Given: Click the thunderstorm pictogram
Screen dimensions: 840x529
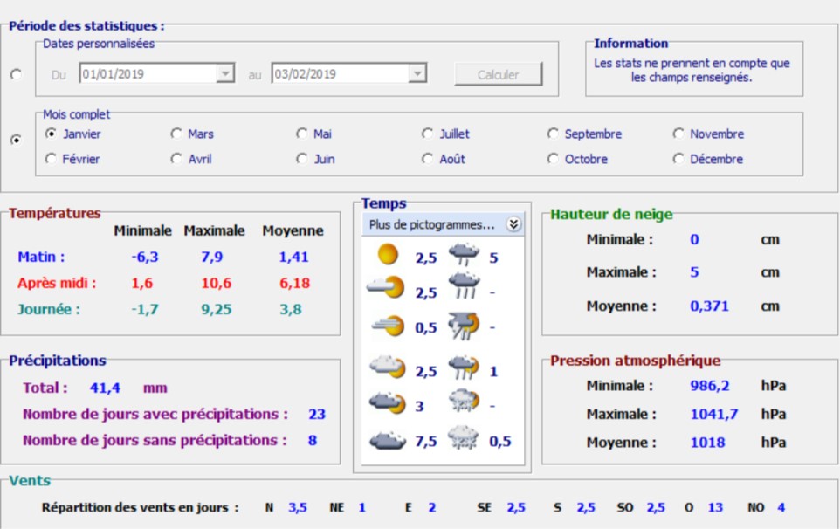Looking at the screenshot, I should pos(464,326).
